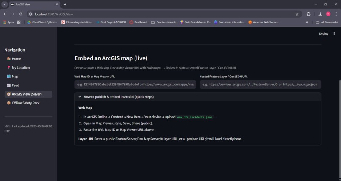
Task: Open Chrome three-dot menu
Action: tap(336, 14)
